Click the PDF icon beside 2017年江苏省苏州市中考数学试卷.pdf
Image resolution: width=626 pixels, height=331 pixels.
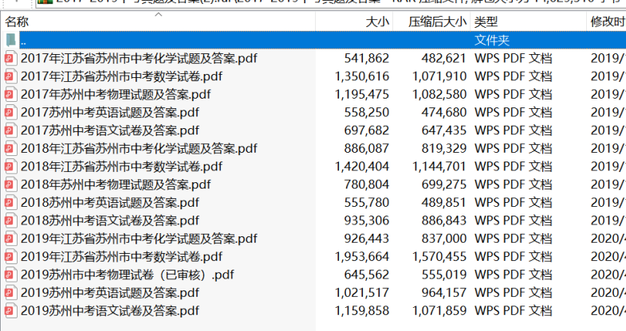pos(10,76)
